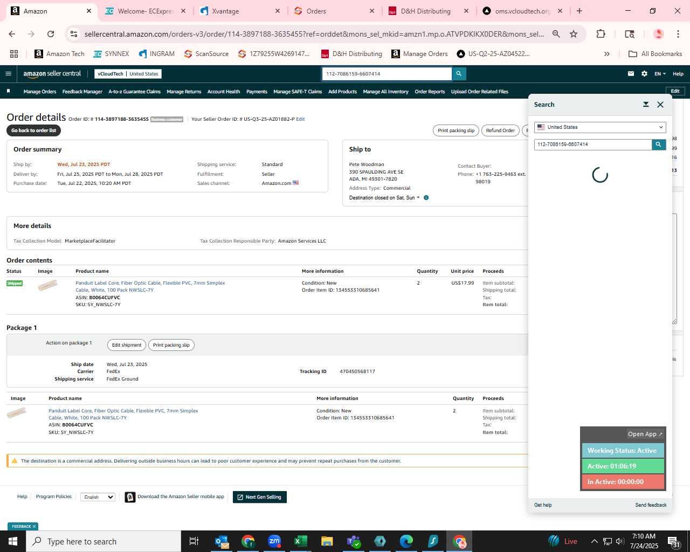Click the Next Gen Selling button
The height and width of the screenshot is (552, 690).
[260, 497]
